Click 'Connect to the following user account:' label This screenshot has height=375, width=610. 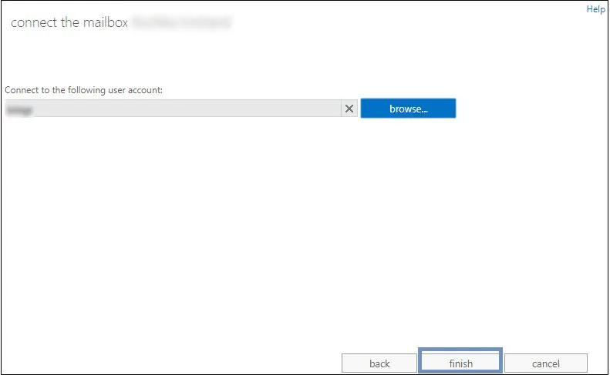(83, 90)
